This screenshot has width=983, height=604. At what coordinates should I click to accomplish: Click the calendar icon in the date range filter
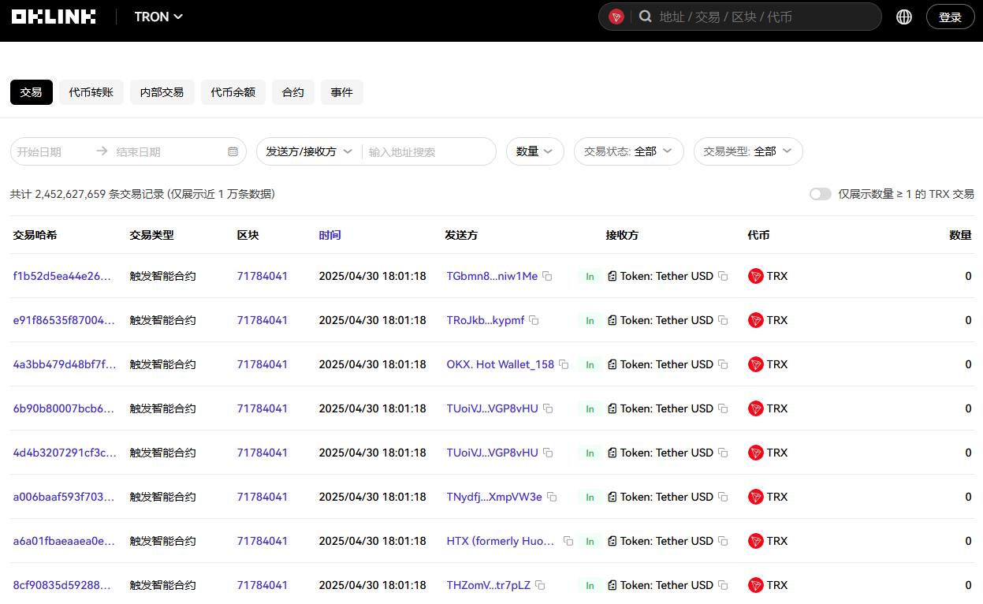(x=233, y=151)
